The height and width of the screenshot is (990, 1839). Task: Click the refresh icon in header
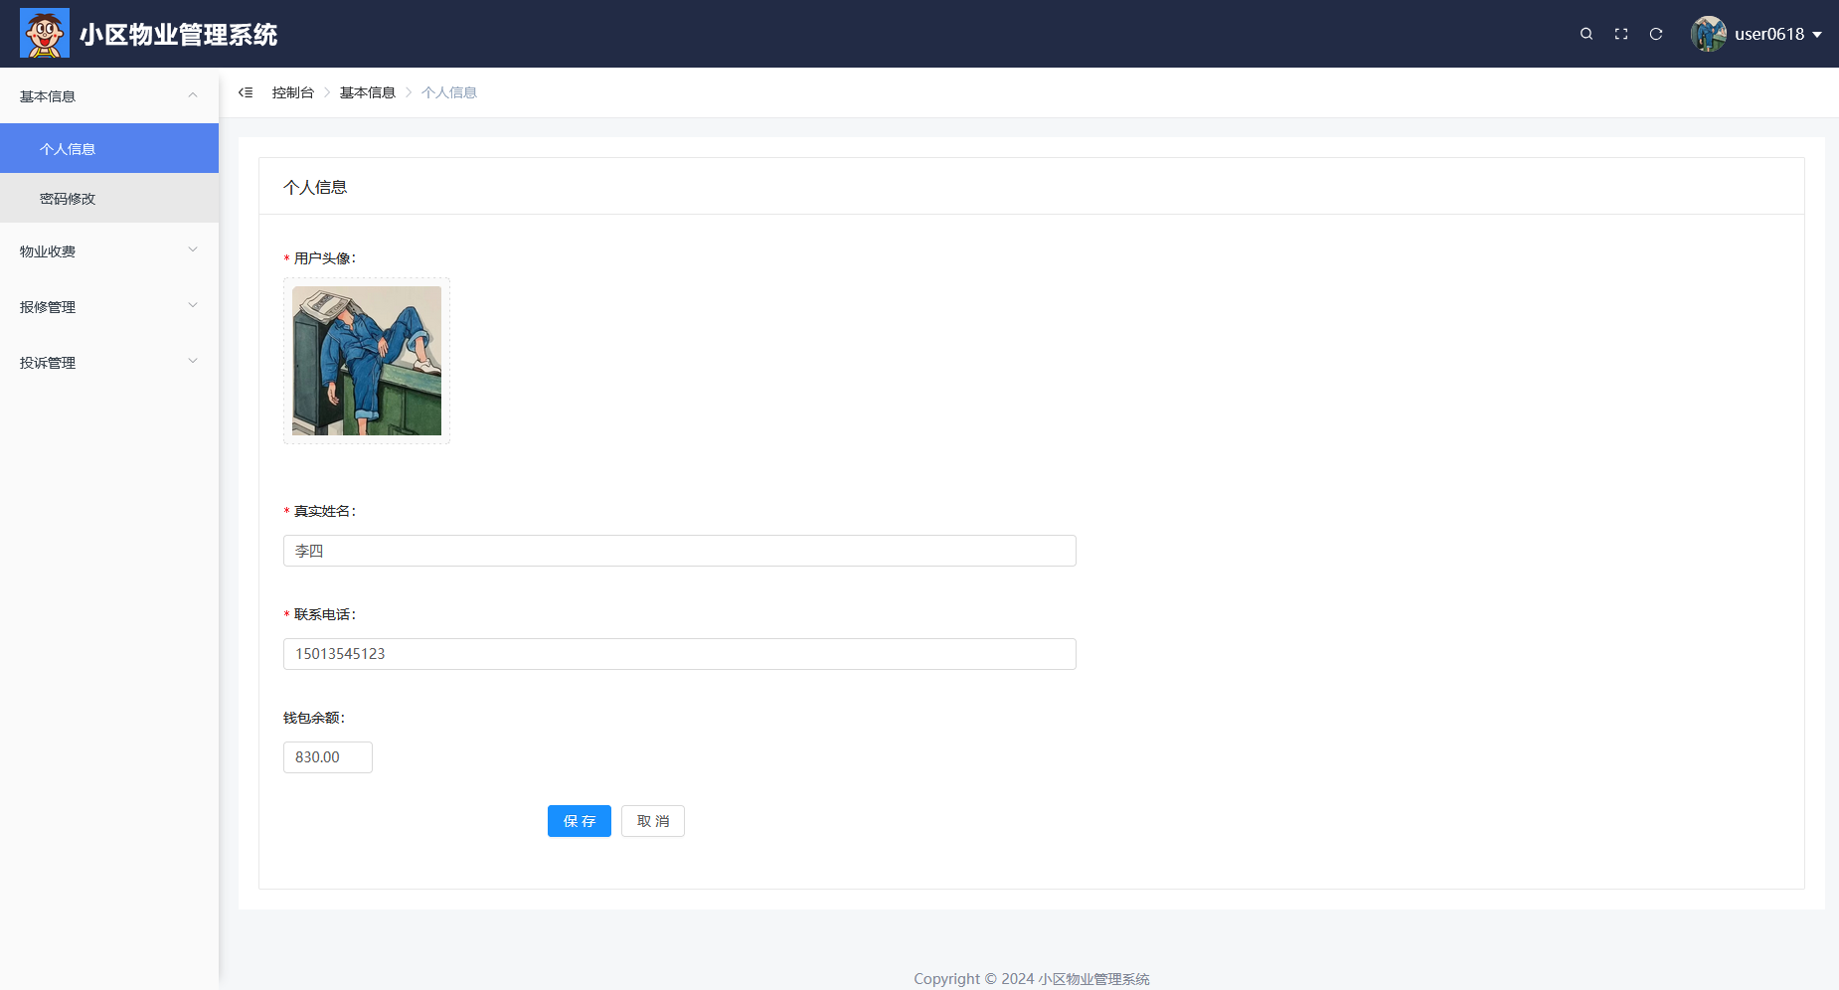pos(1656,34)
